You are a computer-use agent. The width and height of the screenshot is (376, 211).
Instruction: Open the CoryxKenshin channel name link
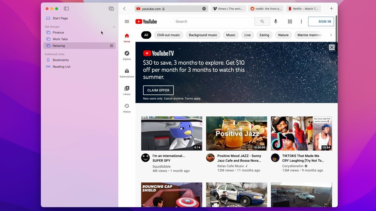coord(293,166)
